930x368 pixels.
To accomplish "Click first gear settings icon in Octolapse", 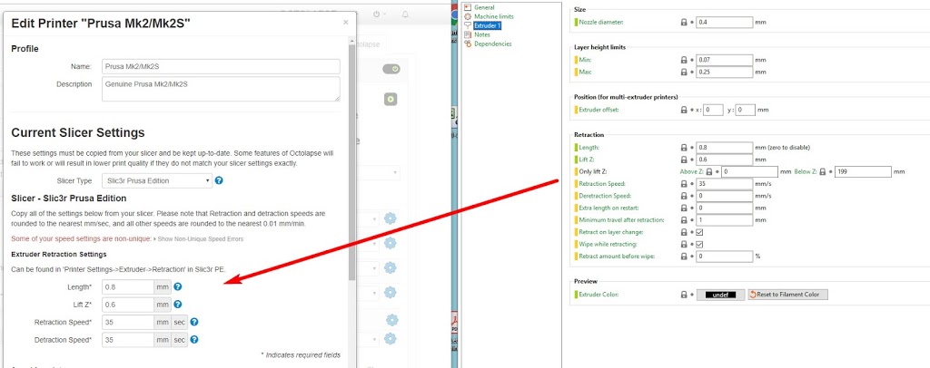I will pyautogui.click(x=390, y=218).
